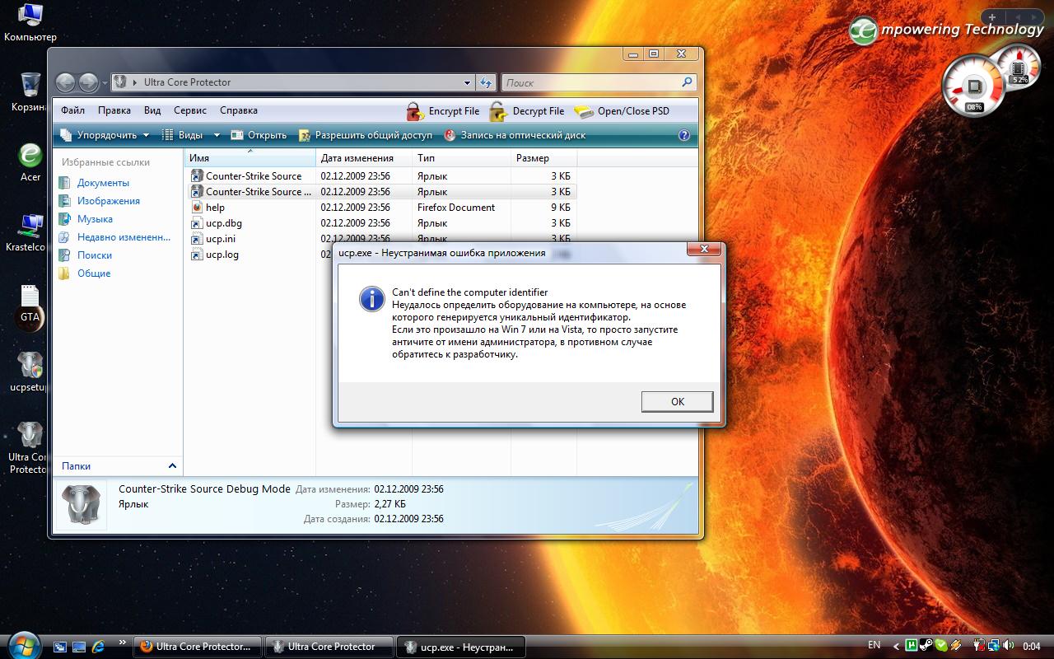Click the magnifier icon in the search box
Screen dimensions: 1054x659
(x=688, y=82)
